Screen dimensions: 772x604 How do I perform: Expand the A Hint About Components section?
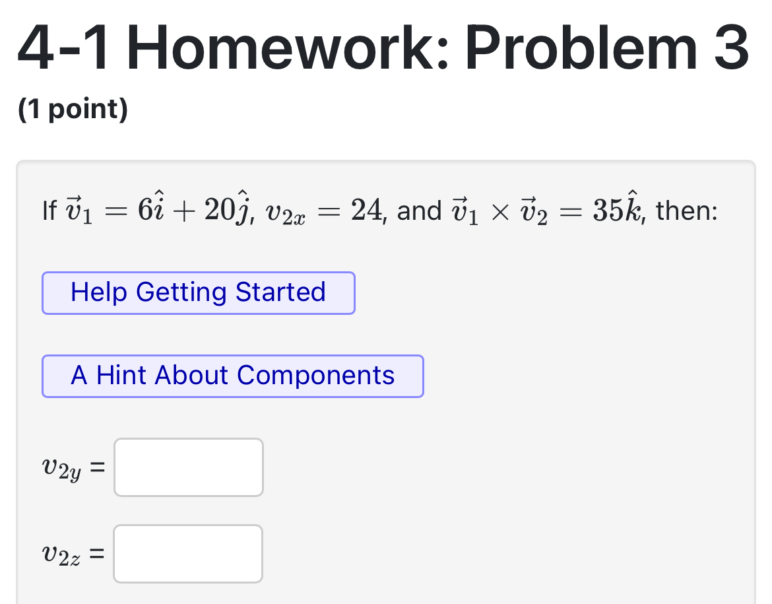(x=232, y=376)
